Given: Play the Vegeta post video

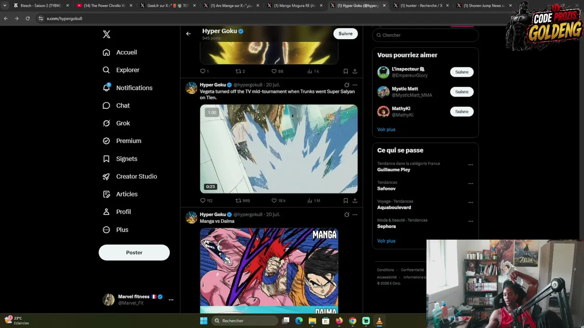Looking at the screenshot, I should click(279, 149).
